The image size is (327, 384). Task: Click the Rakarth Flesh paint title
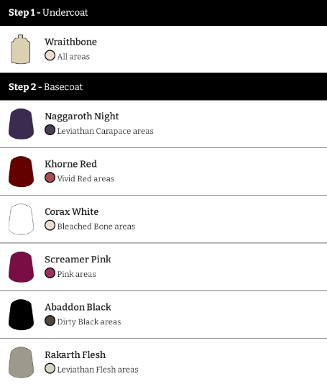coord(75,355)
